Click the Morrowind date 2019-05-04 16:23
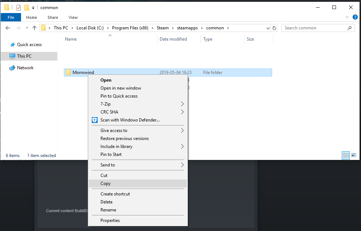This screenshot has width=361, height=231. point(176,73)
